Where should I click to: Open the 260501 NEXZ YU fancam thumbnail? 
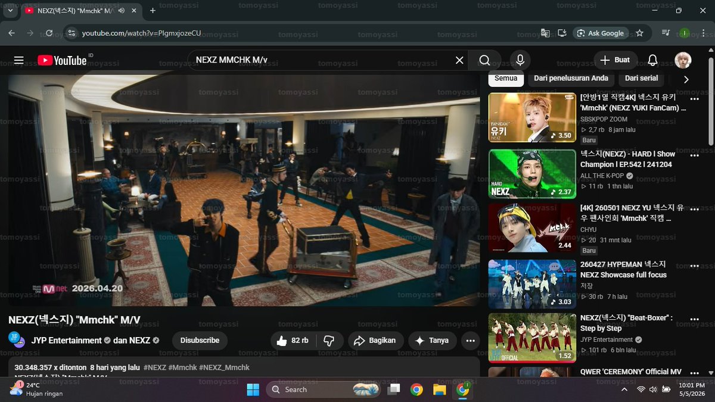pyautogui.click(x=532, y=228)
